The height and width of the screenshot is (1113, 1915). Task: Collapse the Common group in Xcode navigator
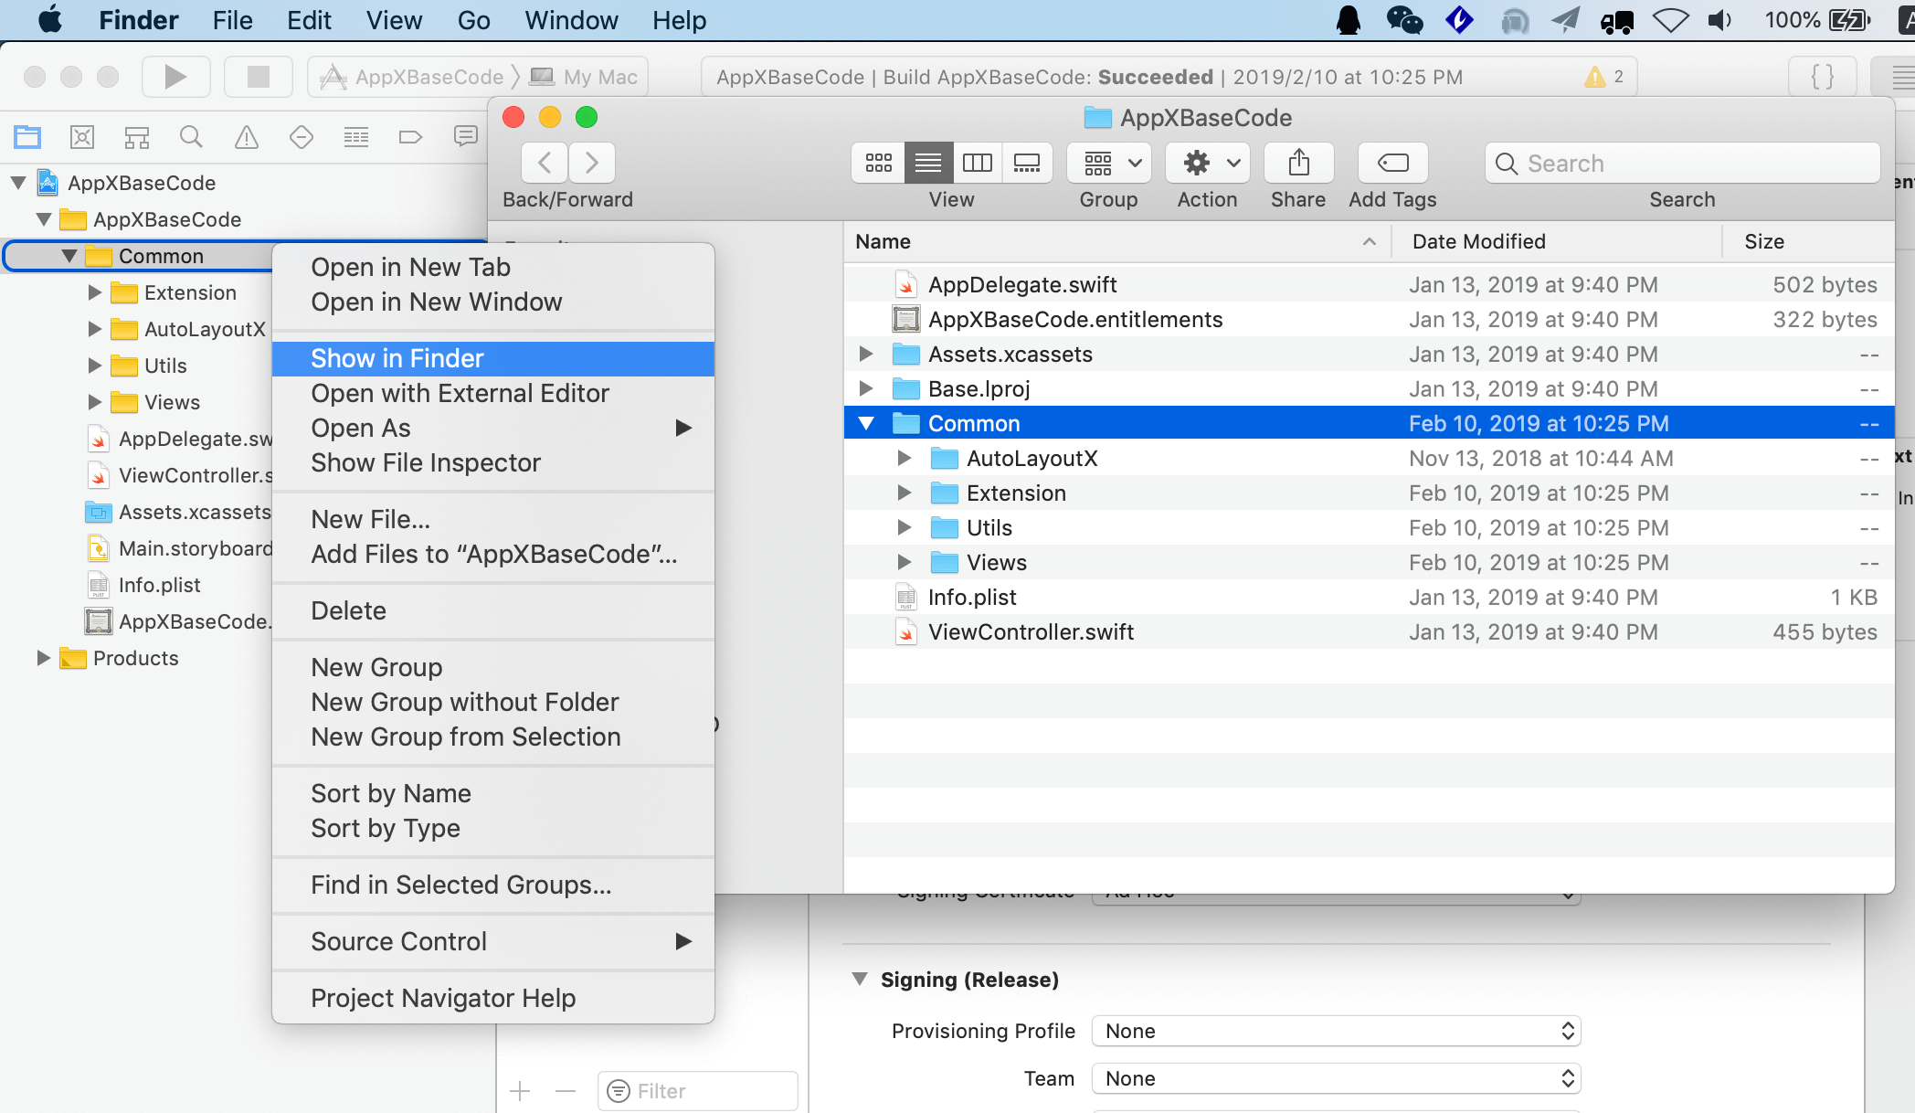pyautogui.click(x=69, y=256)
